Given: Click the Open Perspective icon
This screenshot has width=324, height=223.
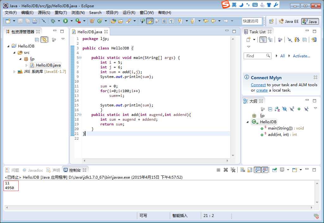Looking at the screenshot, I should coord(271,21).
